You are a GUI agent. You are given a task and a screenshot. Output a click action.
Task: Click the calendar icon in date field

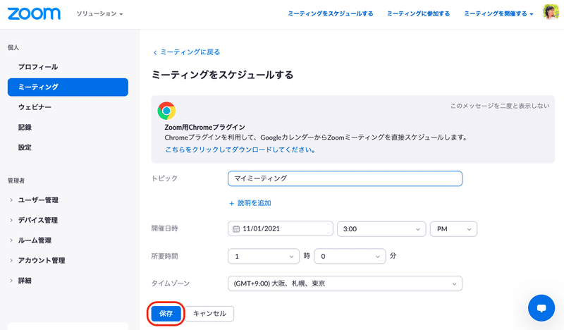pyautogui.click(x=236, y=229)
